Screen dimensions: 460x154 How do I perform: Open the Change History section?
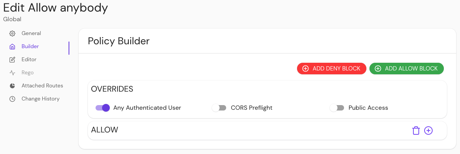pos(40,99)
